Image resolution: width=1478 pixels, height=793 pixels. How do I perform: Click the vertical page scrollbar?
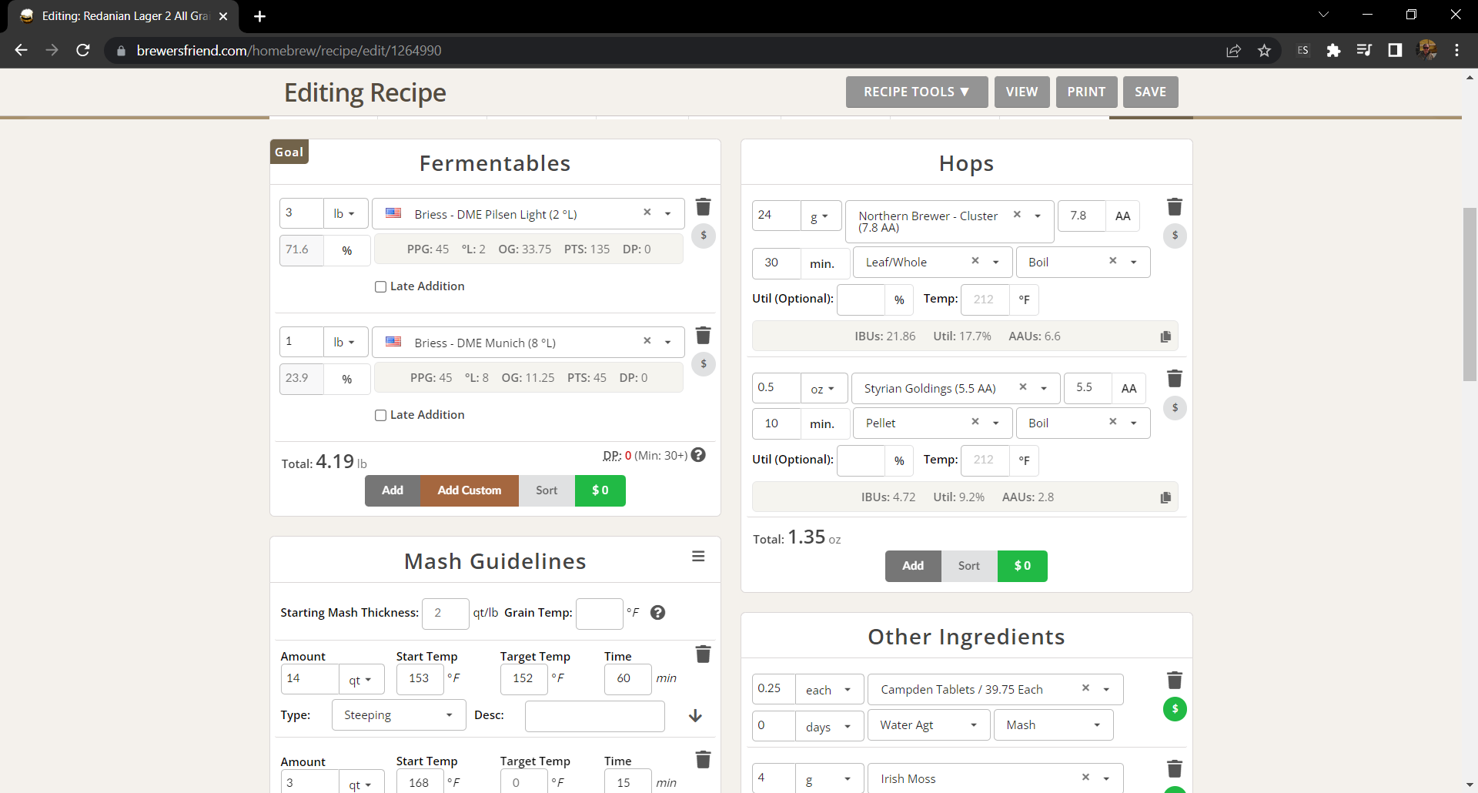[1470, 295]
